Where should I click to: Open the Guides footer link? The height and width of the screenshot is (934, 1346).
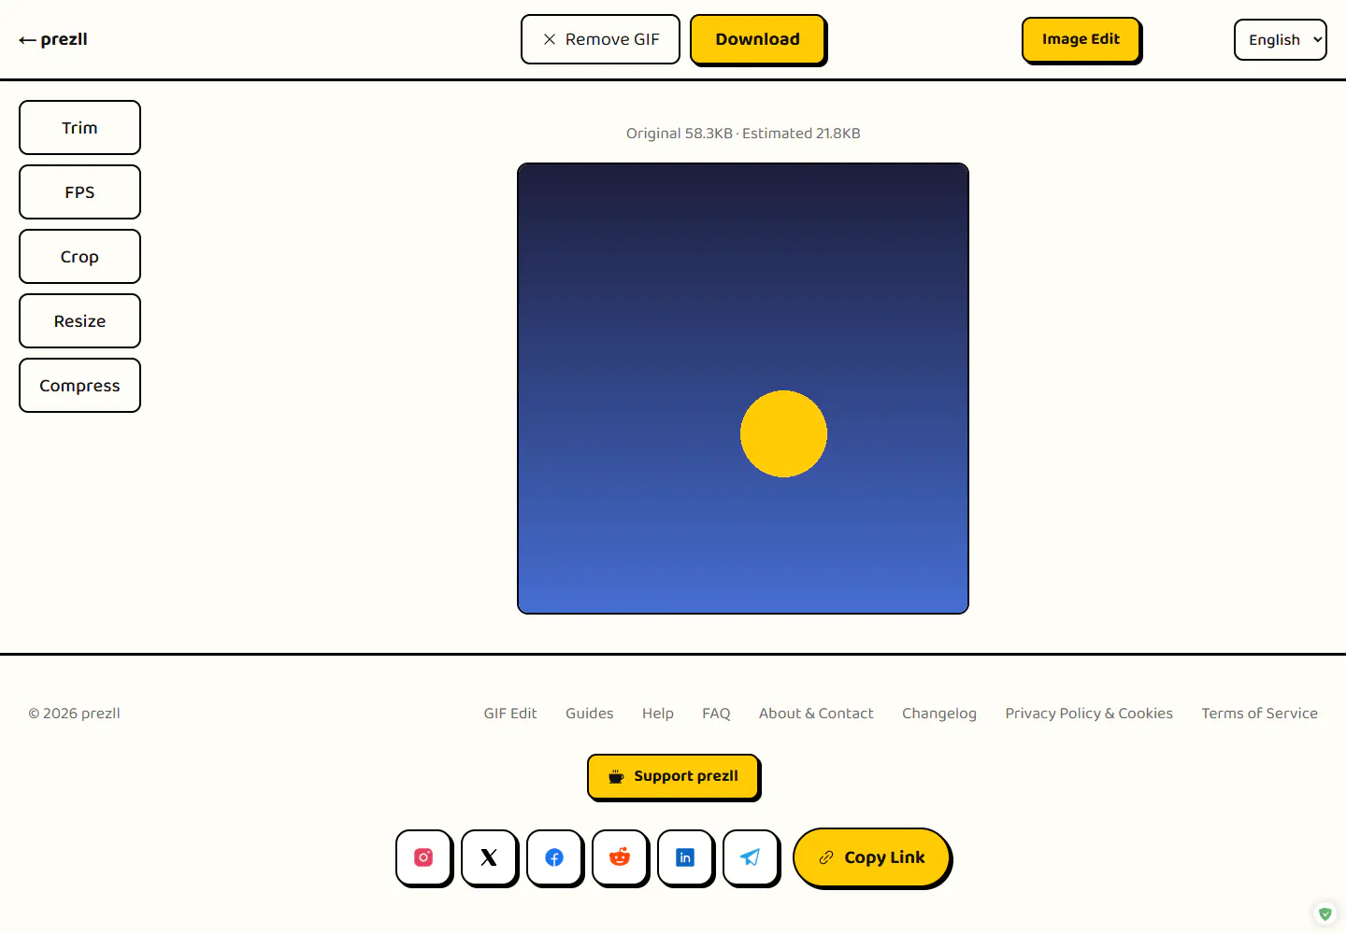click(590, 714)
